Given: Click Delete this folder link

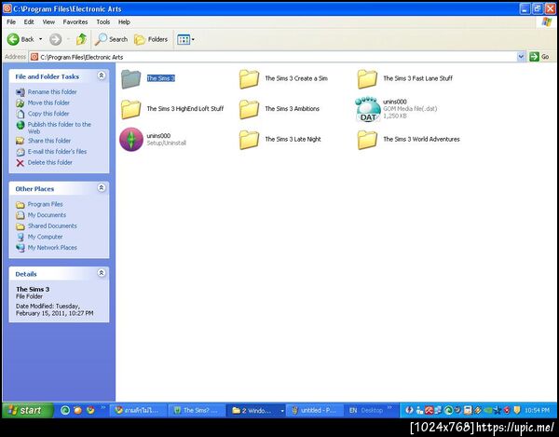Looking at the screenshot, I should tap(50, 162).
